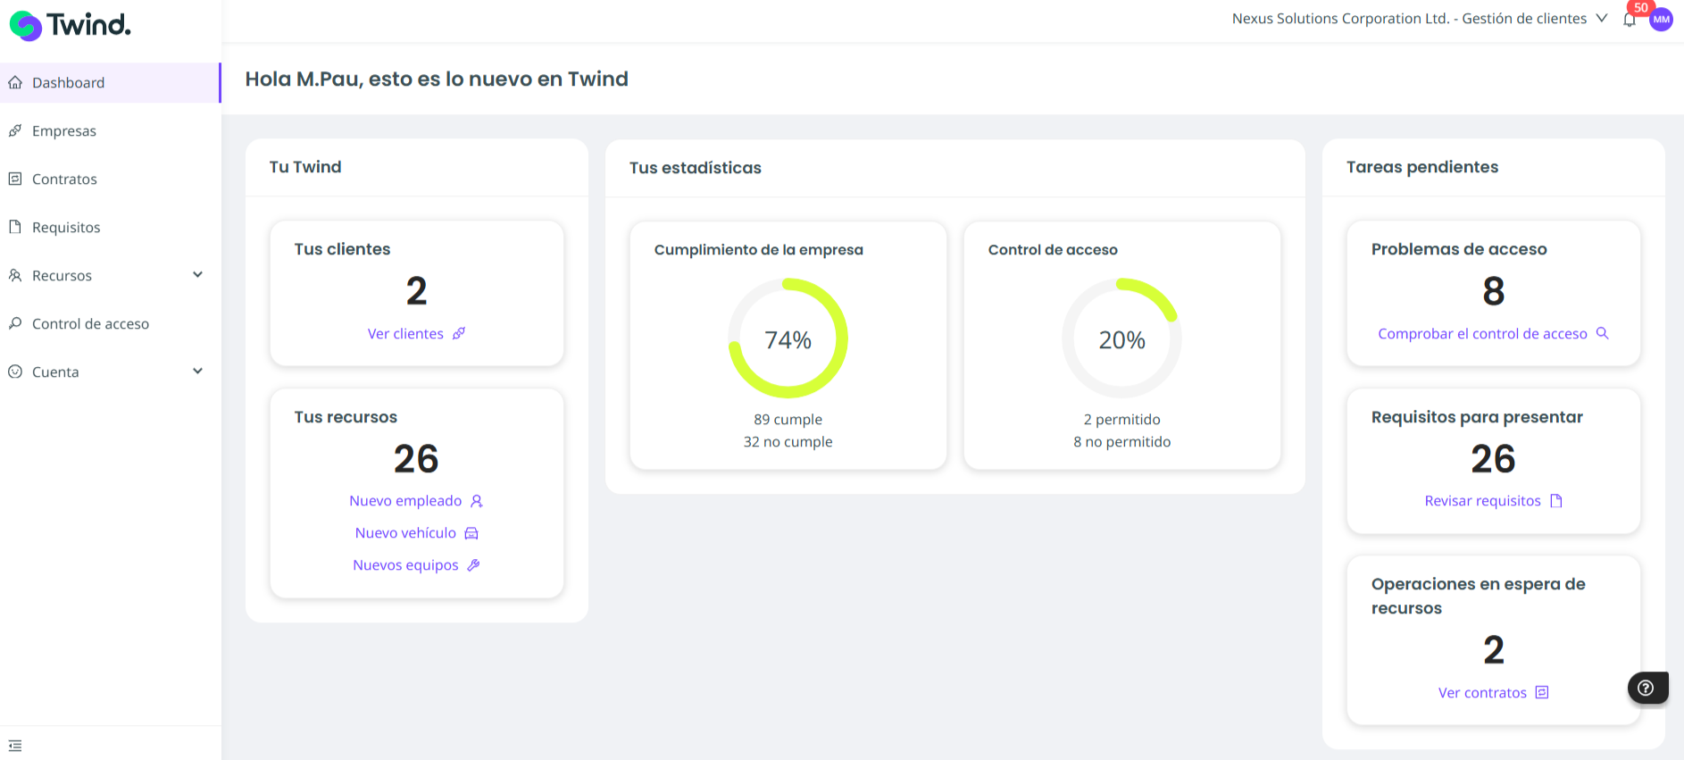Click the Tu Twind heading
Screen dimensions: 1684x760
[x=305, y=167]
